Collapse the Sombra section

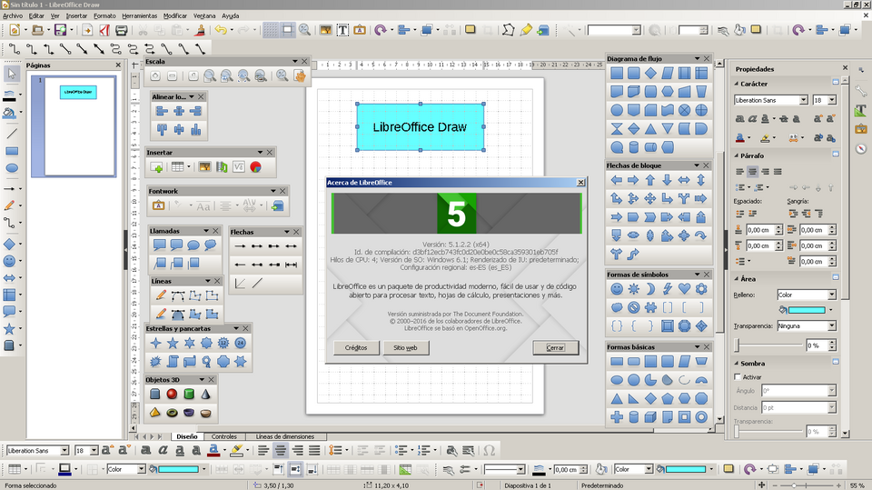click(x=737, y=363)
